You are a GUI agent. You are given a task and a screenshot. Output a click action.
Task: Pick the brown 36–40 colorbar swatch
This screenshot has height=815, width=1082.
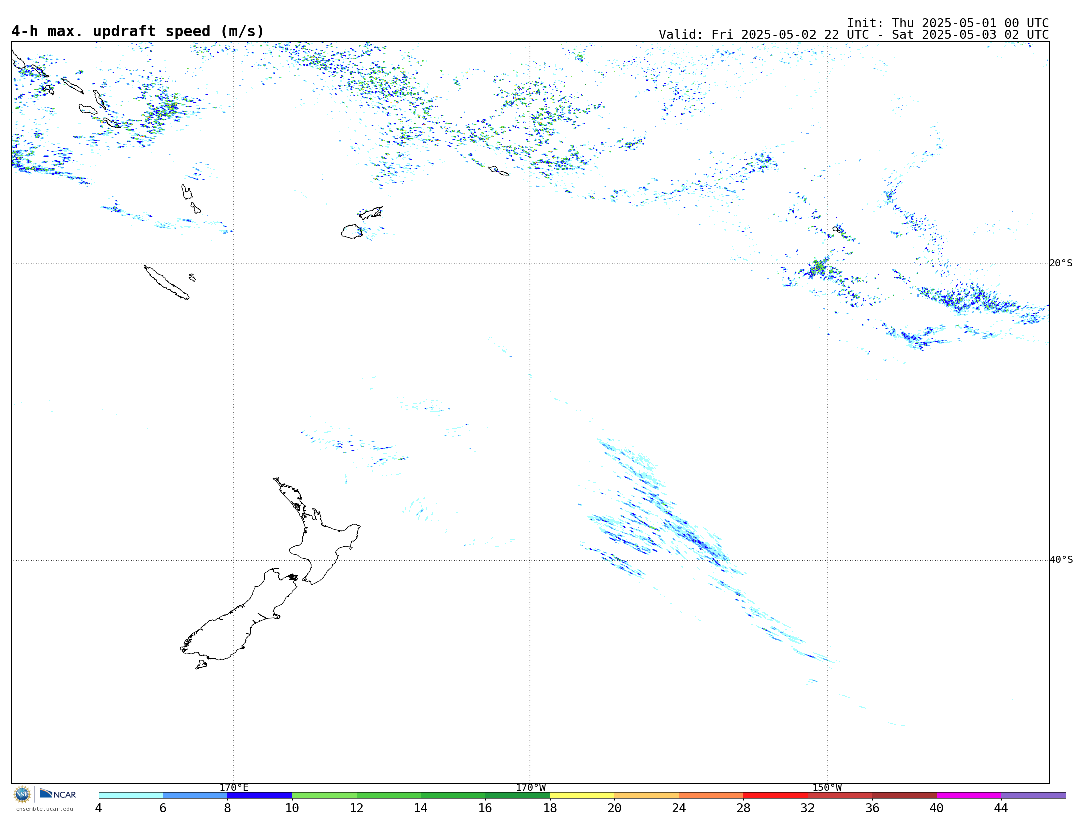pos(905,796)
